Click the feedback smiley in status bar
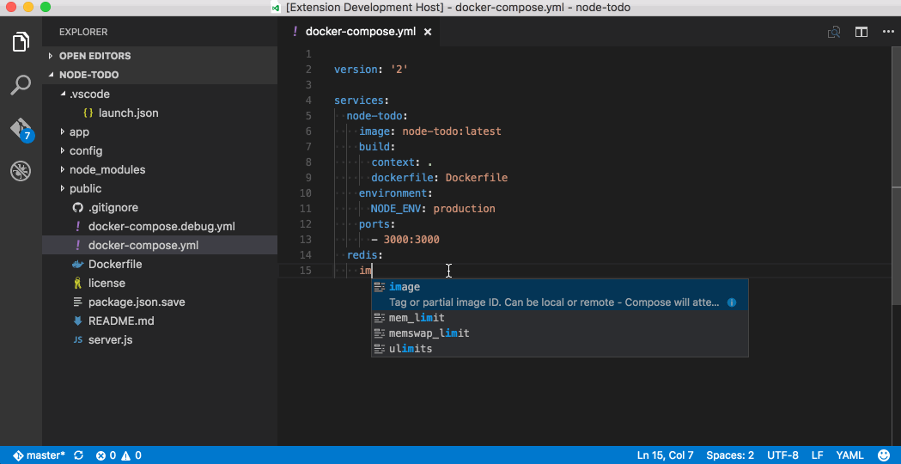Viewport: 901px width, 464px height. tap(884, 455)
